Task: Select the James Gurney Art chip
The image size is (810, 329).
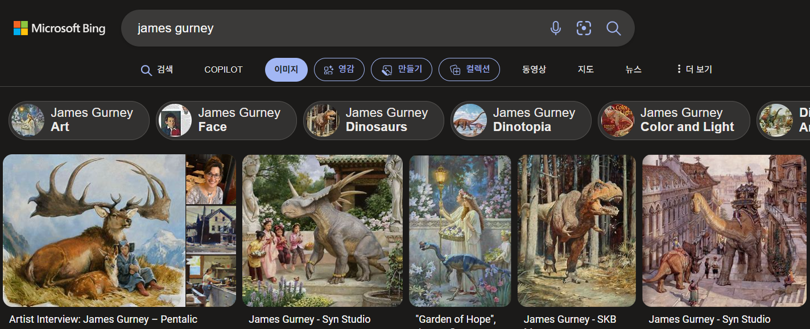Action: click(x=79, y=120)
